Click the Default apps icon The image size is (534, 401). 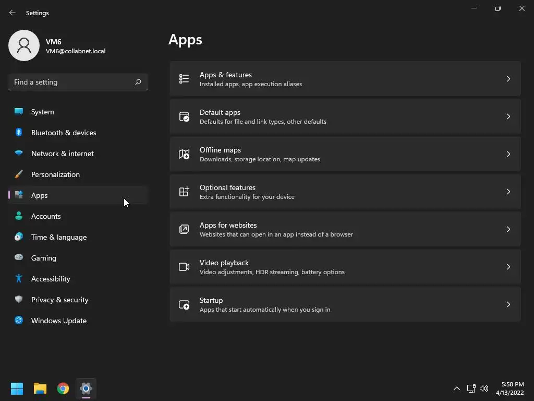click(184, 116)
